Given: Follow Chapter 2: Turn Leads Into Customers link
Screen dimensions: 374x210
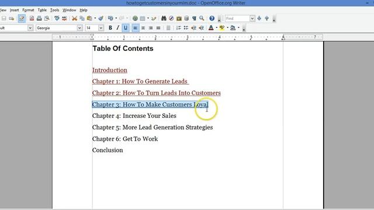Looking at the screenshot, I should click(x=157, y=93).
